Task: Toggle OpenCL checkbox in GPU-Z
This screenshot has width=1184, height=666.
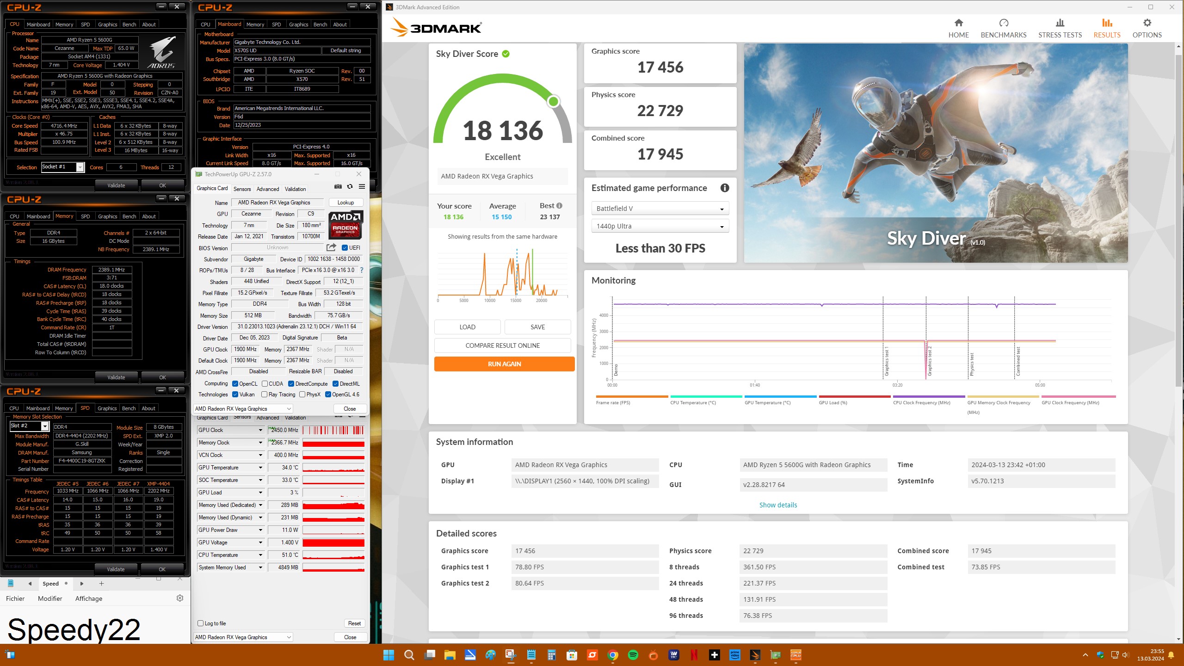Action: pyautogui.click(x=235, y=384)
